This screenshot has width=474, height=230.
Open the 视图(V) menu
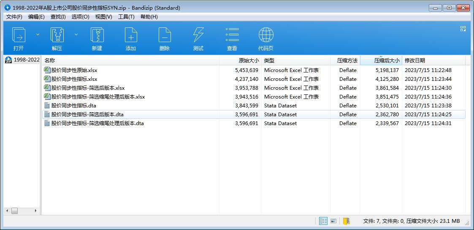pos(104,17)
